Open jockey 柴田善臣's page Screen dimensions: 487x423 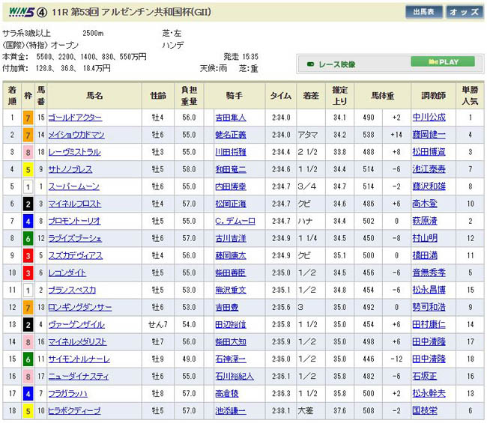click(230, 273)
